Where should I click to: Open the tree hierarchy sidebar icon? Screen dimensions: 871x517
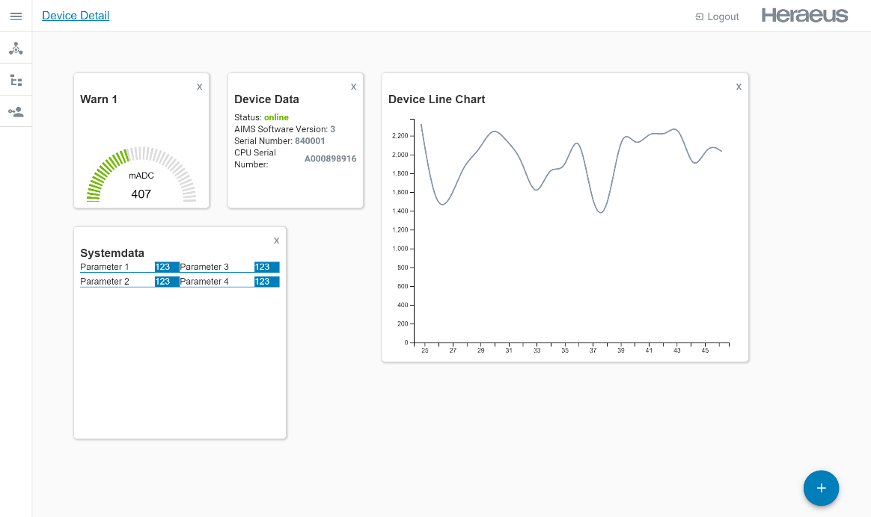(16, 80)
